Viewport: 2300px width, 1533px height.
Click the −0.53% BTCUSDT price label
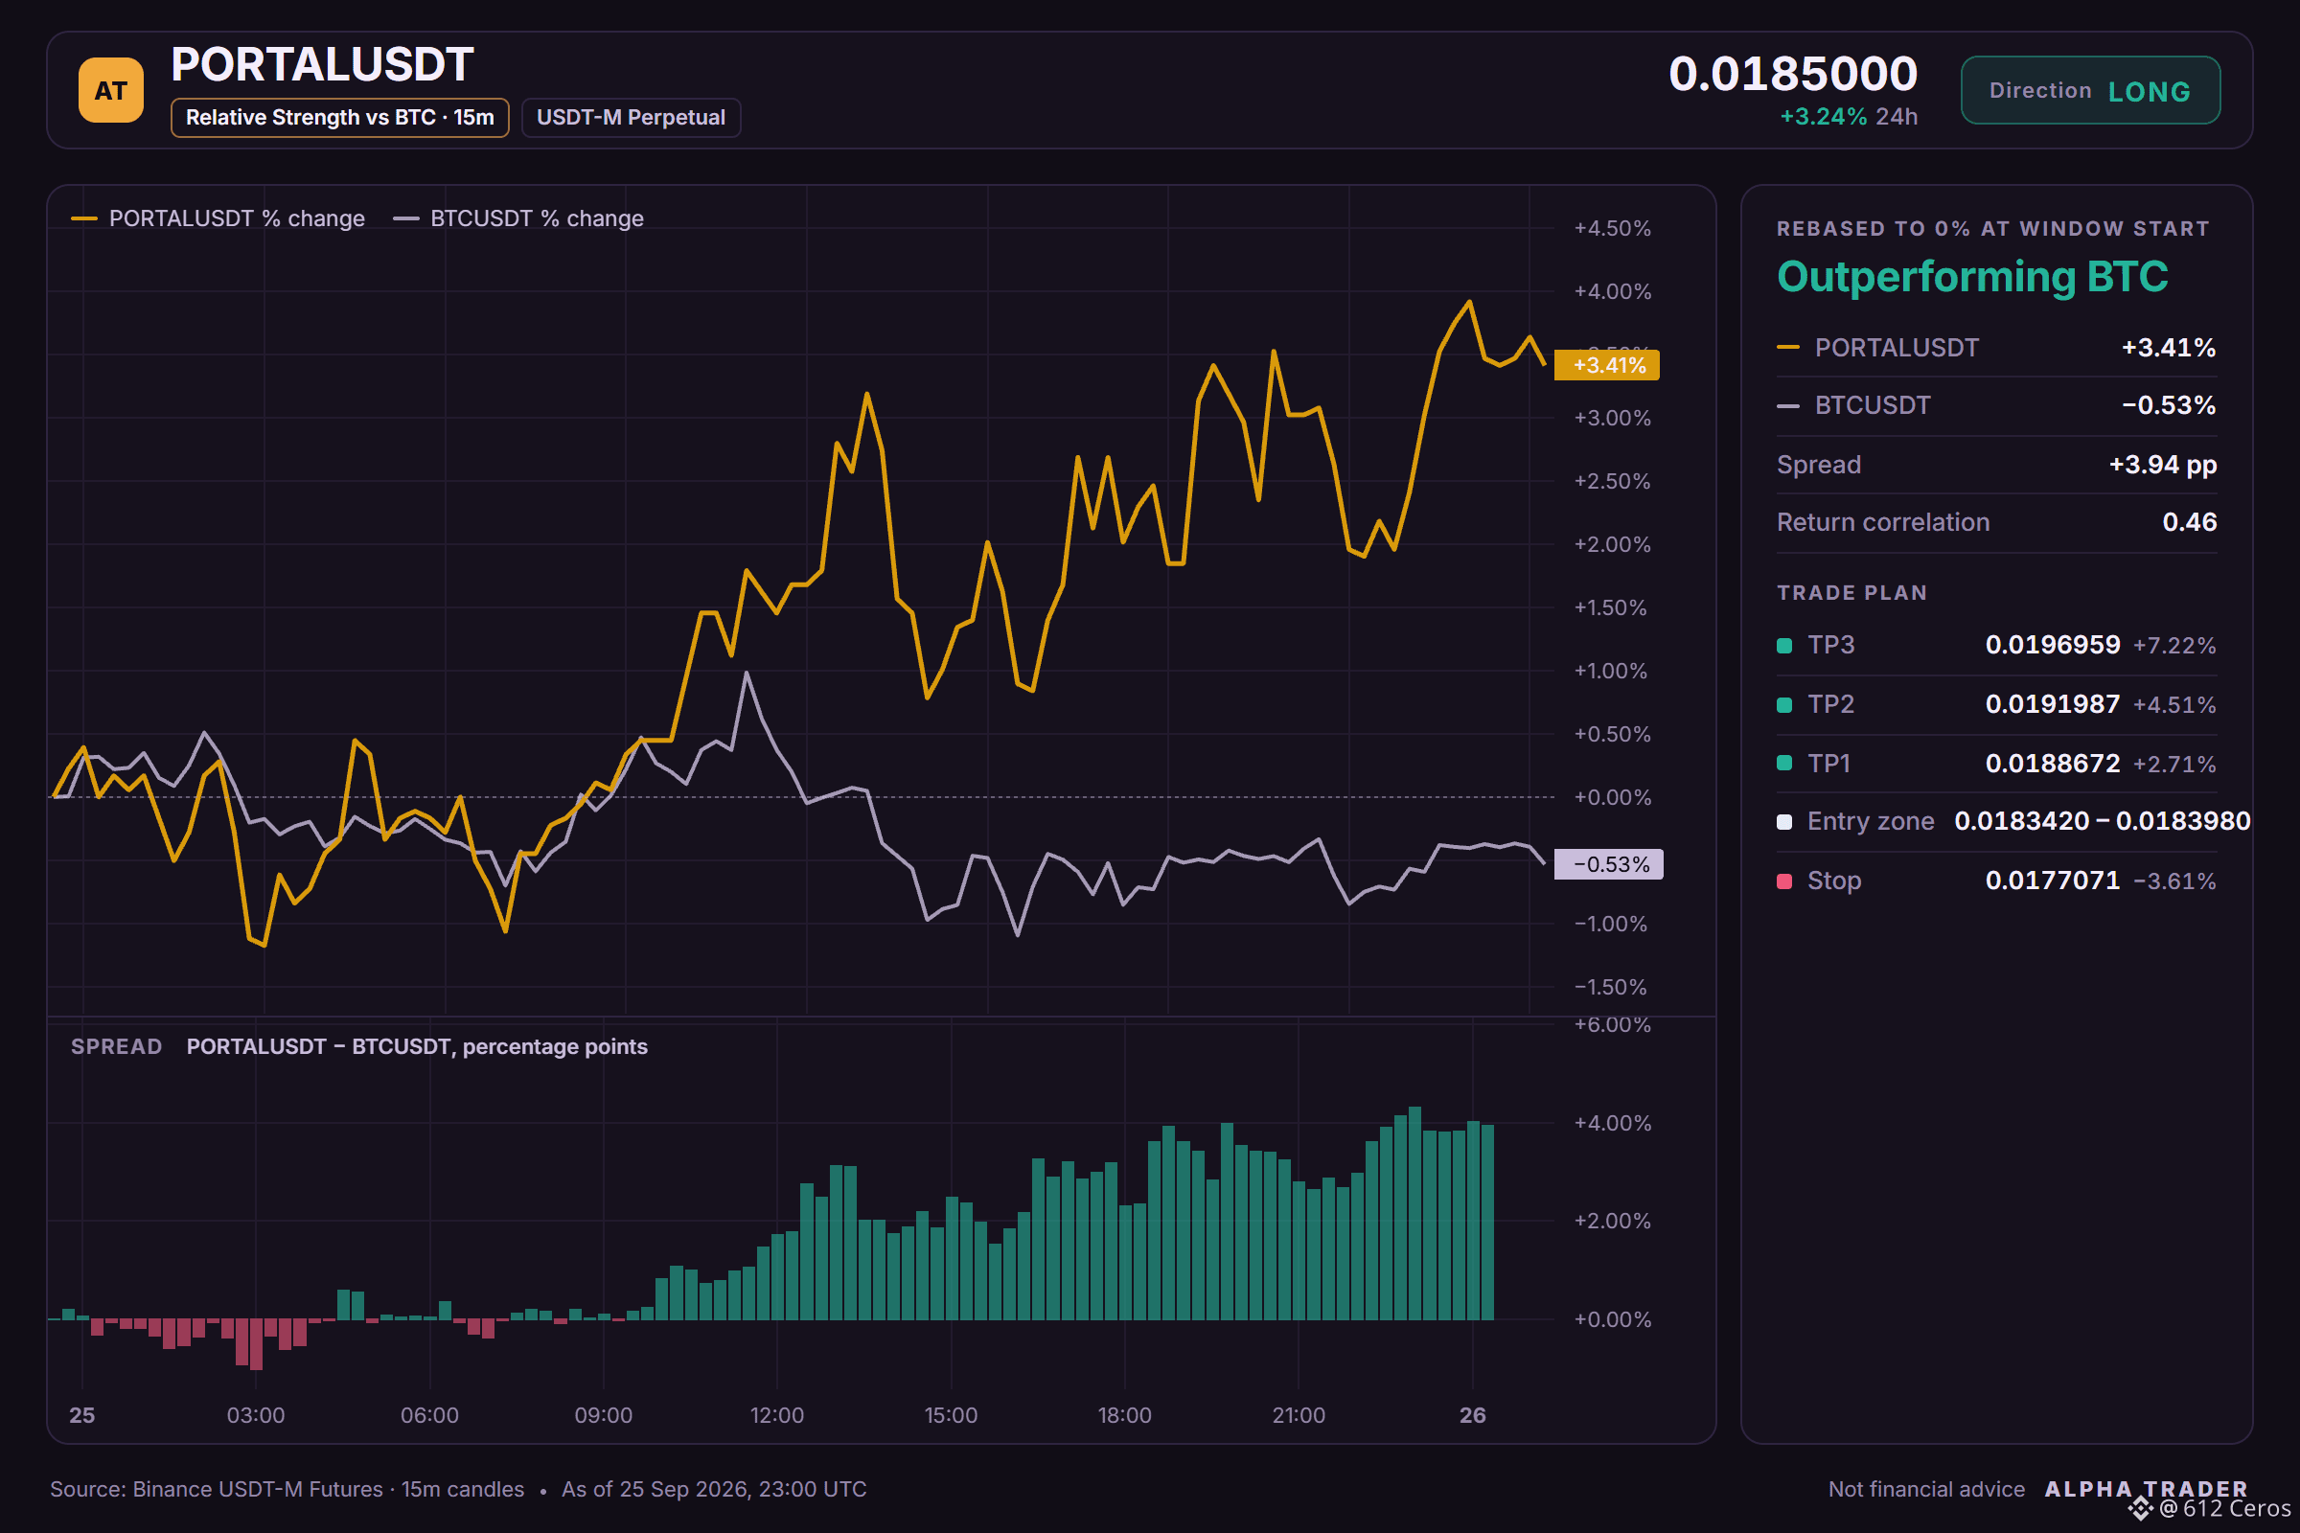[x=1609, y=864]
